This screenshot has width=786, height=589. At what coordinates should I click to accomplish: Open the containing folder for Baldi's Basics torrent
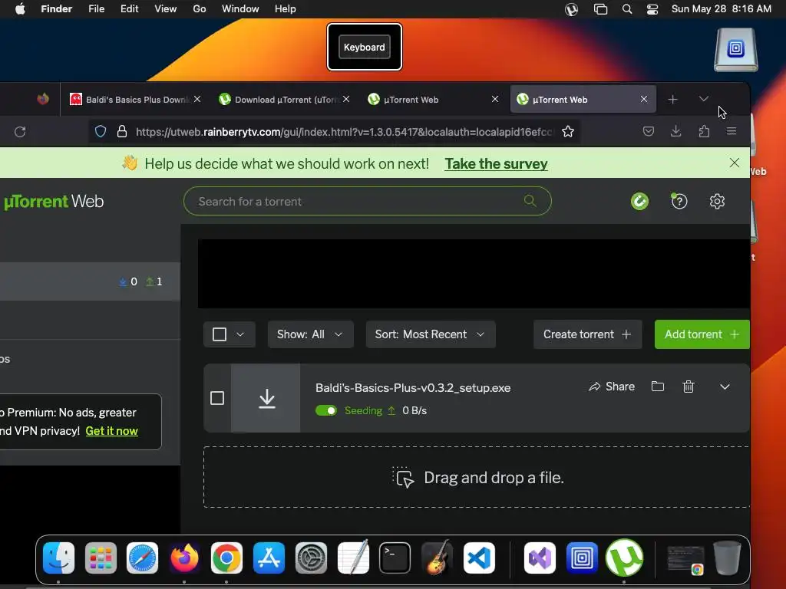(x=657, y=387)
